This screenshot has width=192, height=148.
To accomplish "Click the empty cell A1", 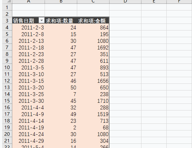I will [28, 7].
